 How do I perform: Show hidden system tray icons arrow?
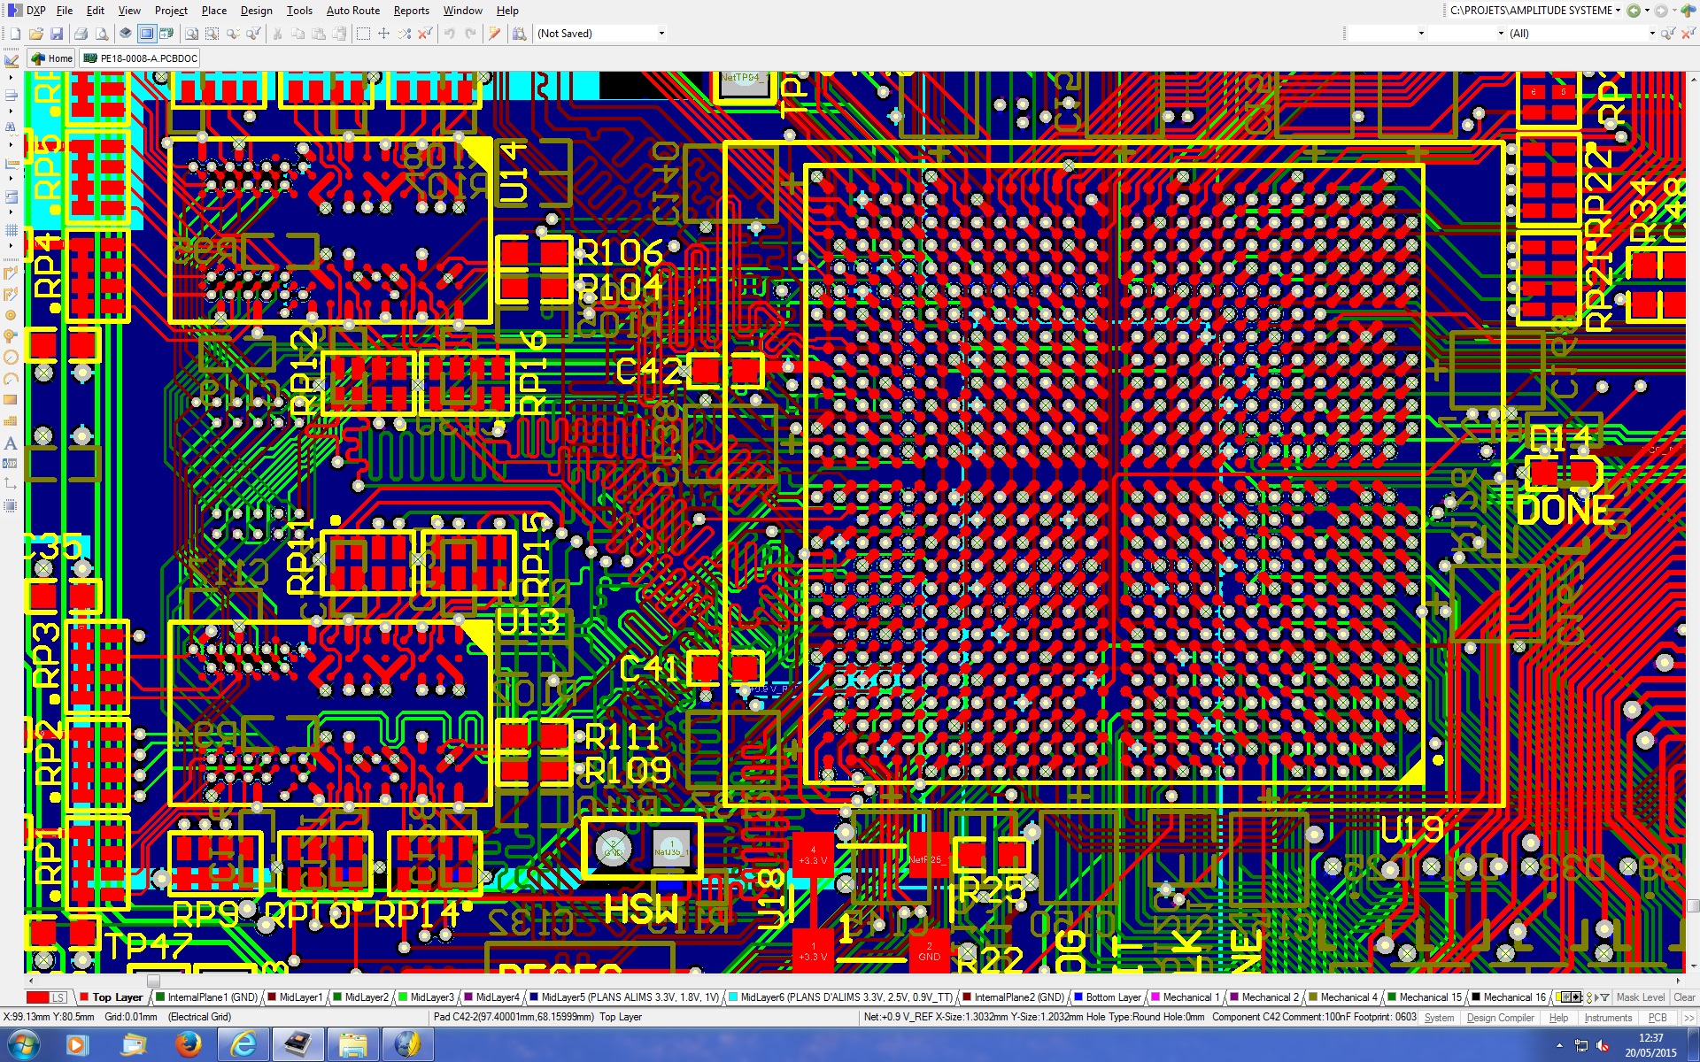[x=1560, y=1045]
